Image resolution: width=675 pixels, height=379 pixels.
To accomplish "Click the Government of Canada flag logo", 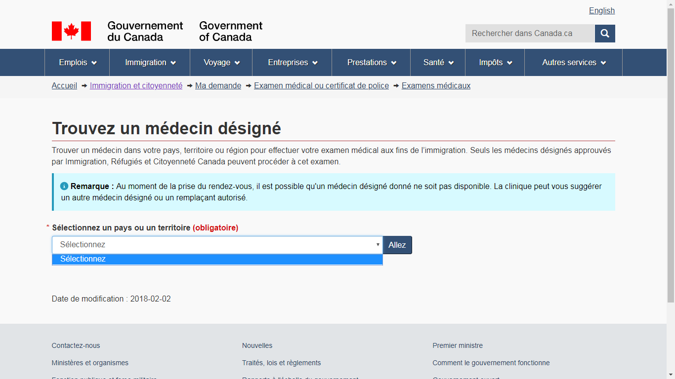I will tap(71, 31).
